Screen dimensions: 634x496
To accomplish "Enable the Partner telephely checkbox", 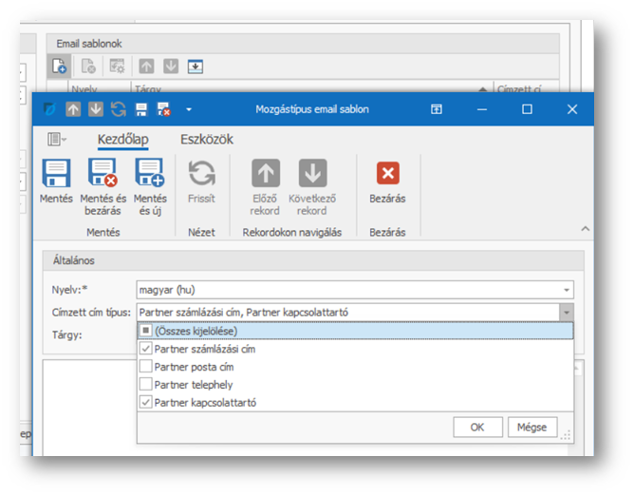I will click(x=145, y=384).
